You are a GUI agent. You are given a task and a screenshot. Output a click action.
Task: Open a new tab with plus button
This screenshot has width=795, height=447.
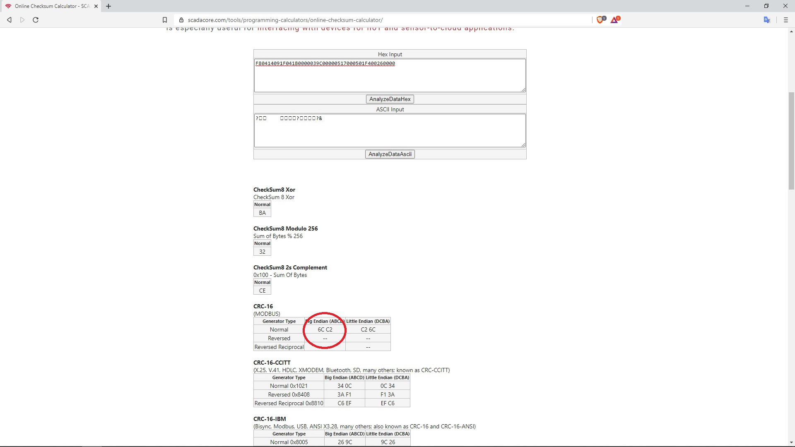pyautogui.click(x=108, y=6)
